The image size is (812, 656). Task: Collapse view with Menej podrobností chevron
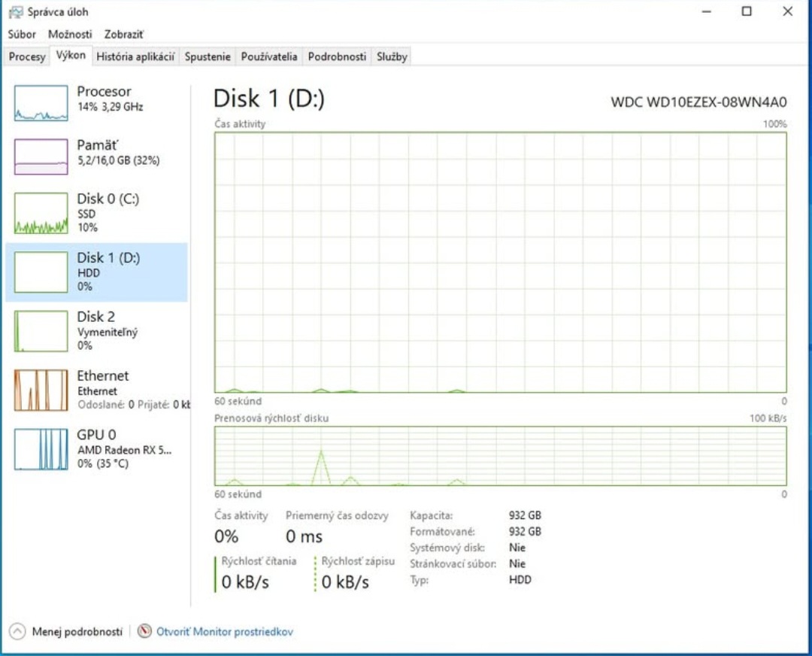19,632
